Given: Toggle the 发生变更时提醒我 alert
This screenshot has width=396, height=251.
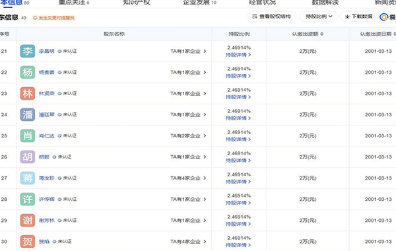Looking at the screenshot, I should click(54, 18).
